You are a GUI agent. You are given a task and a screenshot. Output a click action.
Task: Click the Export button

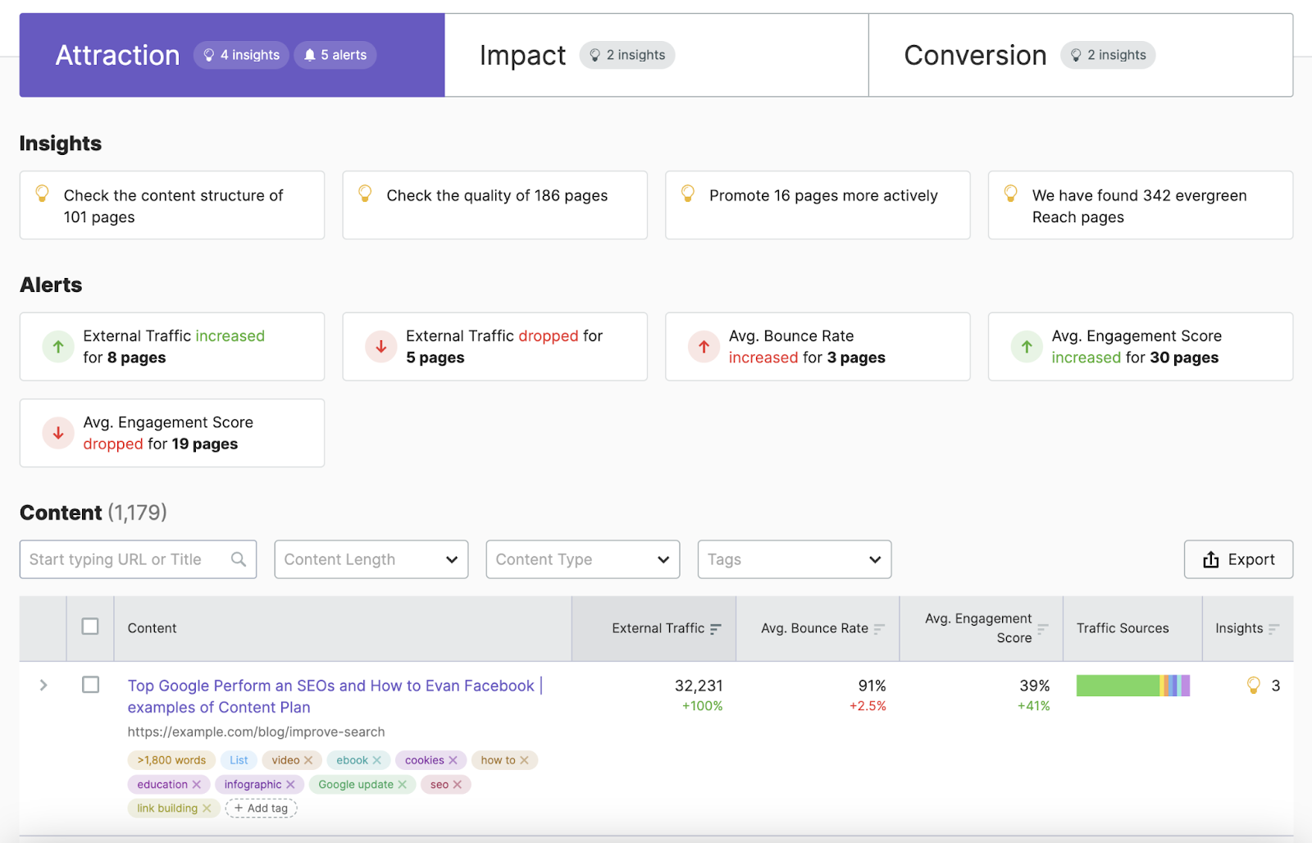(1238, 559)
